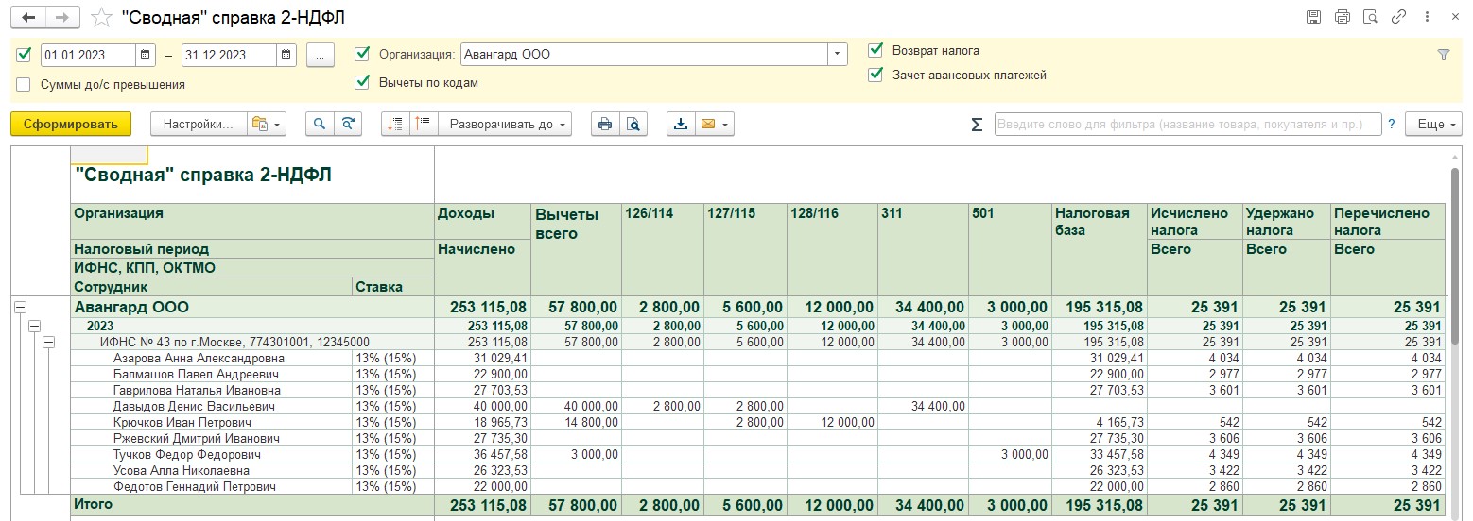Toggle the 'Организация' checkbox
The width and height of the screenshot is (1473, 521).
(x=361, y=54)
